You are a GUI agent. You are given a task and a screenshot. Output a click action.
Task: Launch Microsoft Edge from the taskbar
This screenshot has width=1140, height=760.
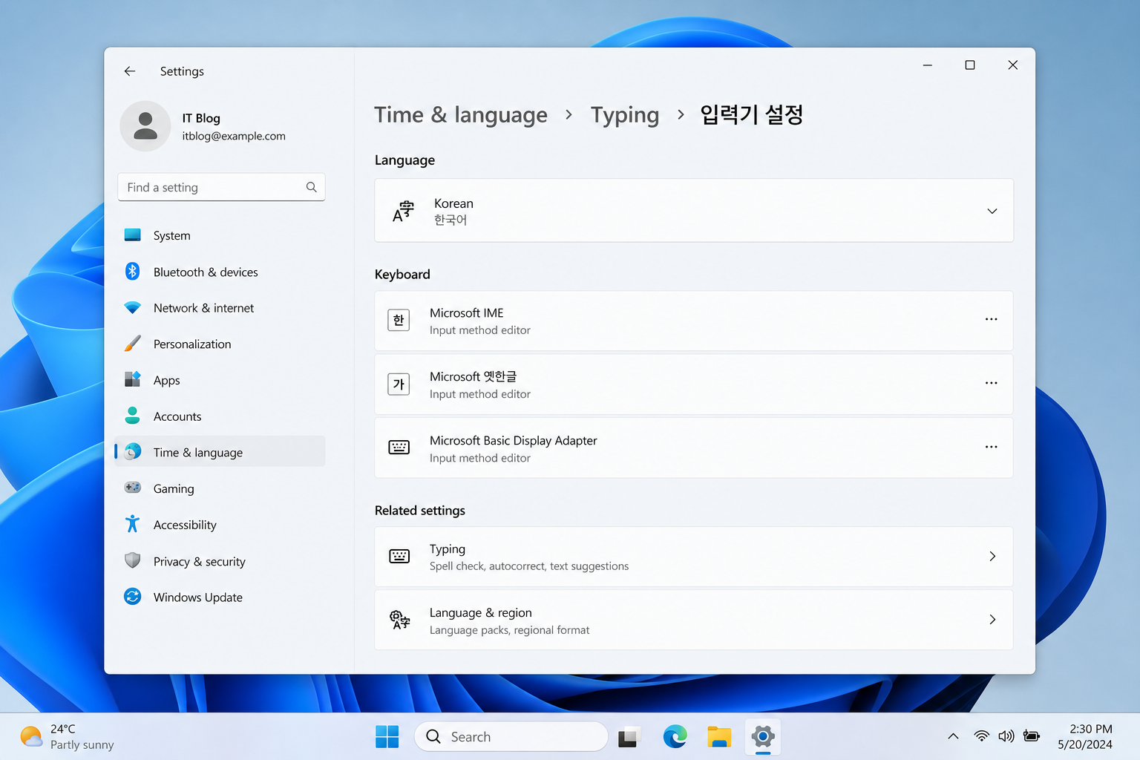pos(675,737)
